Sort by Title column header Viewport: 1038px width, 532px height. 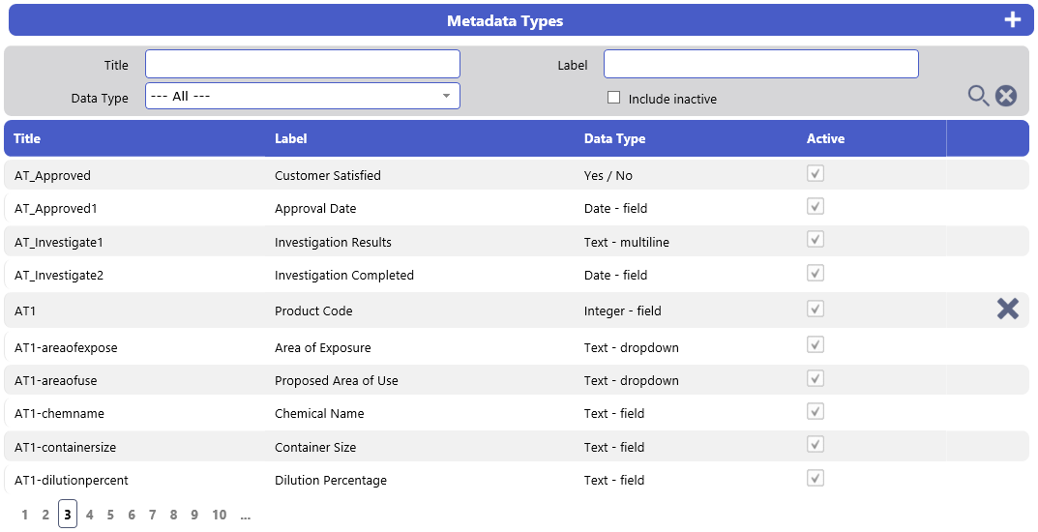coord(27,138)
